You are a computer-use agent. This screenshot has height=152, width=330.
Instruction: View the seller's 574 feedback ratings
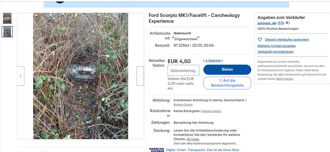pyautogui.click(x=281, y=23)
